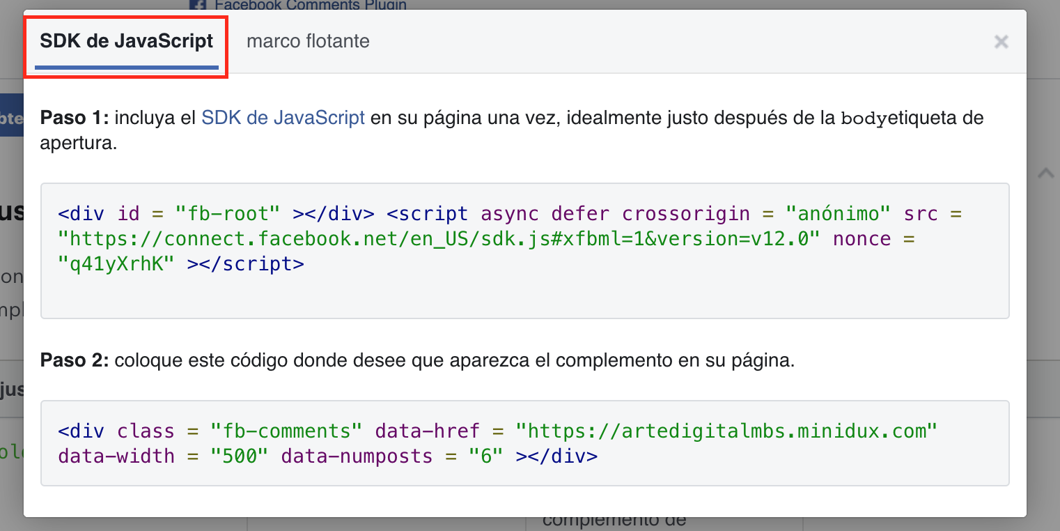Image resolution: width=1060 pixels, height=531 pixels.
Task: Follow the SDK de JavaScript link in Paso 1
Action: 283,118
